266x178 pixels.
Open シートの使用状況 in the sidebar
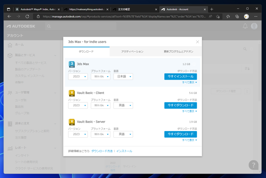click(26, 162)
